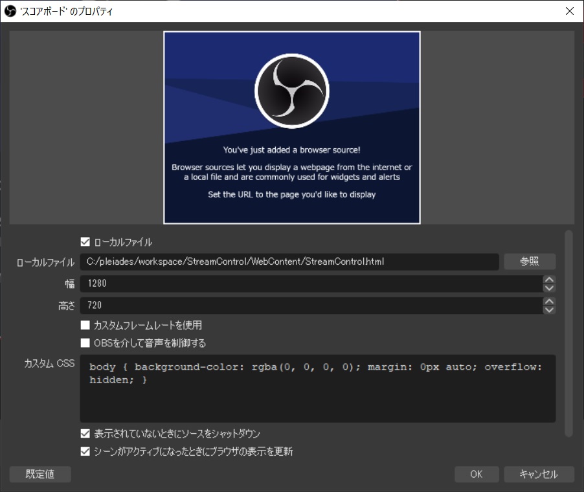Decrease 高さ with the down arrow

tap(549, 310)
